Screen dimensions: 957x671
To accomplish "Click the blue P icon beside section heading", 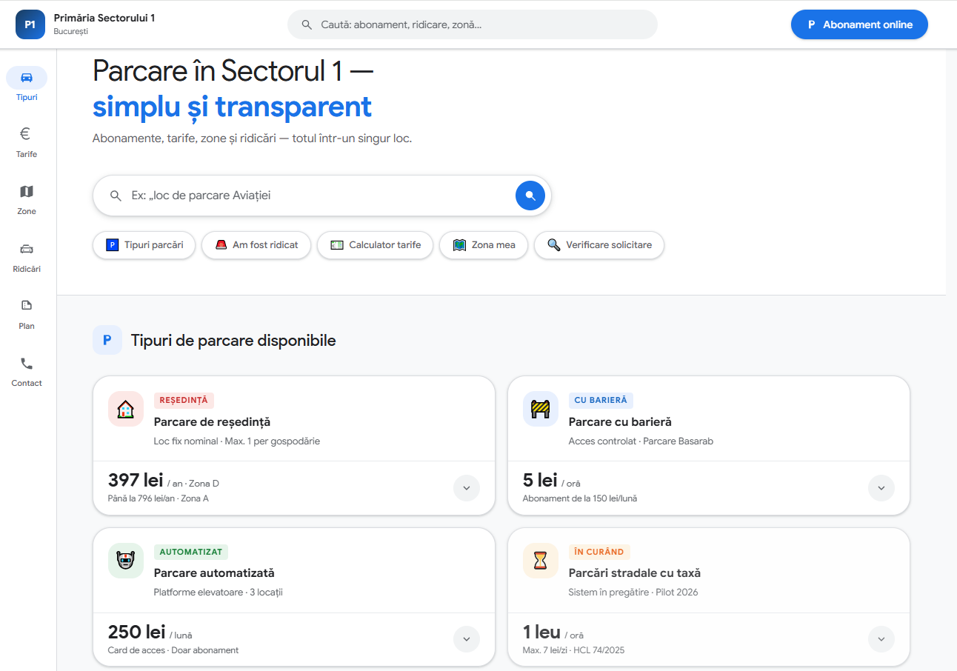I will tap(107, 340).
